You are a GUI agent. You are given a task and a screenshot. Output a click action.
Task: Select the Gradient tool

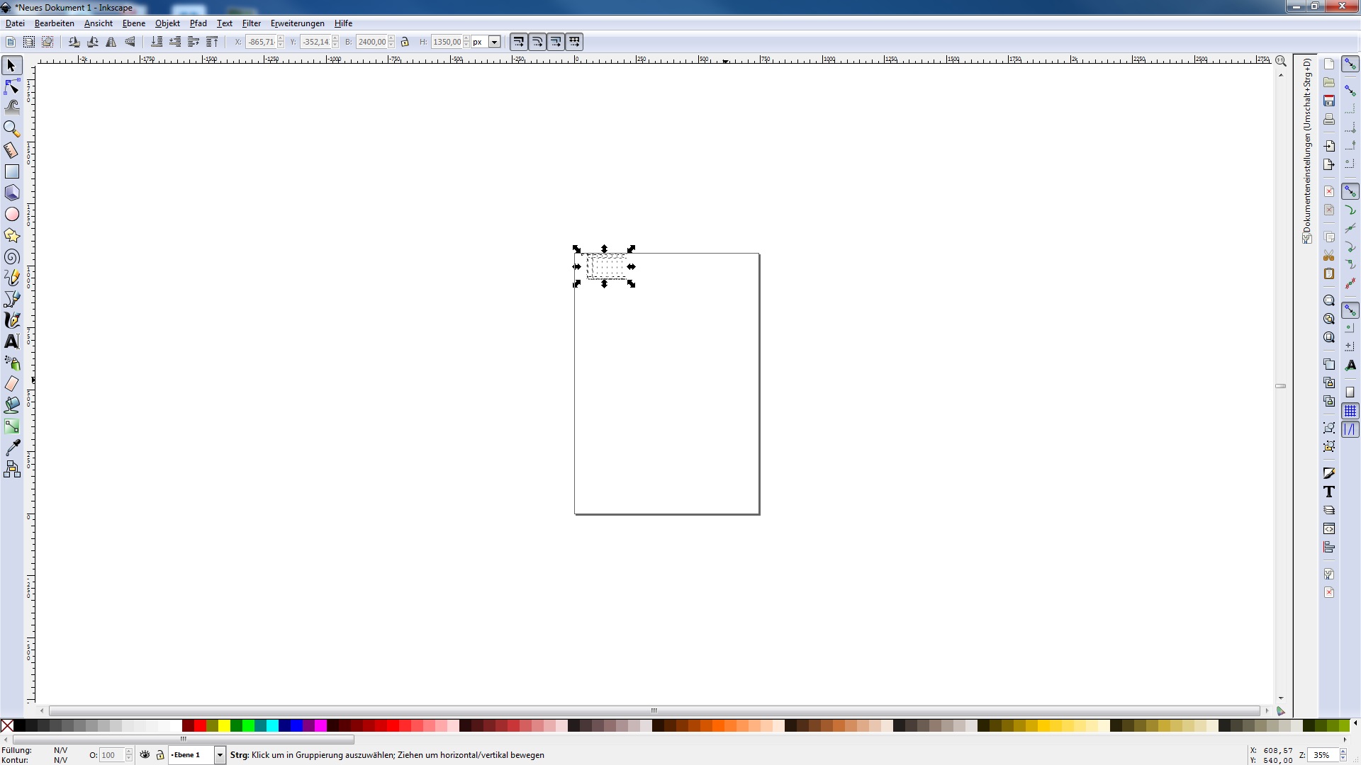[x=12, y=426]
